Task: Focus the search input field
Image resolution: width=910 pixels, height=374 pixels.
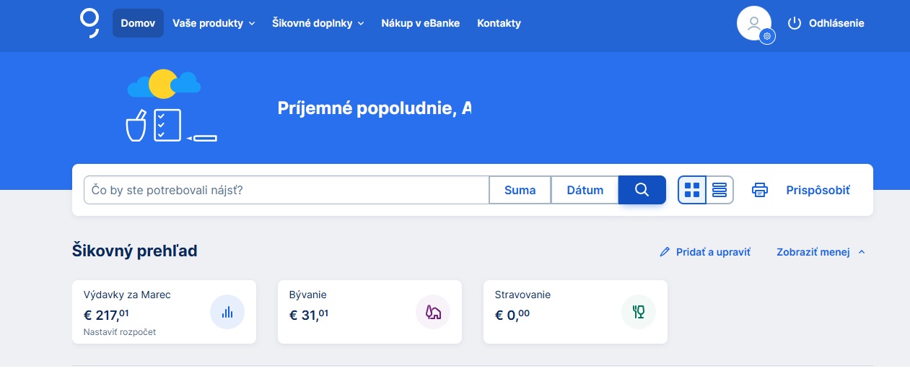Action: (286, 190)
